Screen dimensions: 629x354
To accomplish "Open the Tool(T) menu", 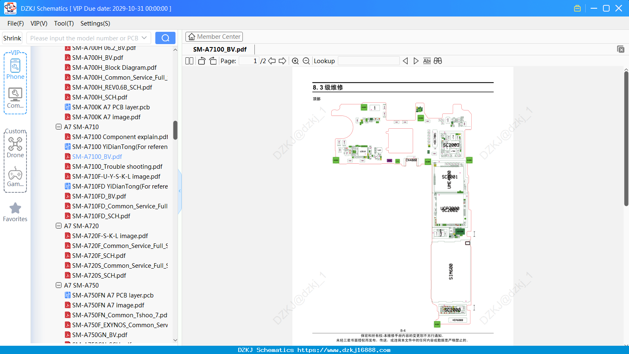I will point(64,24).
